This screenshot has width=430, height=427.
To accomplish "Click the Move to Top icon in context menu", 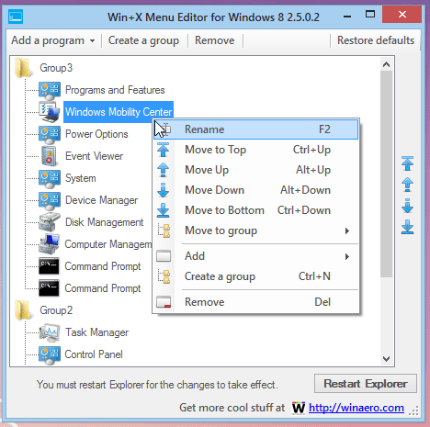I will (x=164, y=150).
